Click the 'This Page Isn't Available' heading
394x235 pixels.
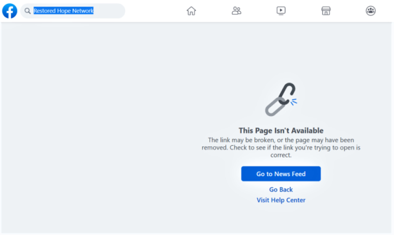(281, 130)
